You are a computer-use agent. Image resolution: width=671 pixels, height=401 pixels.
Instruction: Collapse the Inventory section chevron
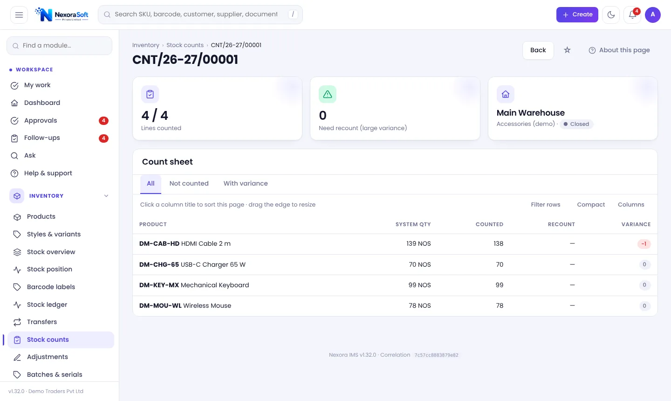pyautogui.click(x=106, y=196)
